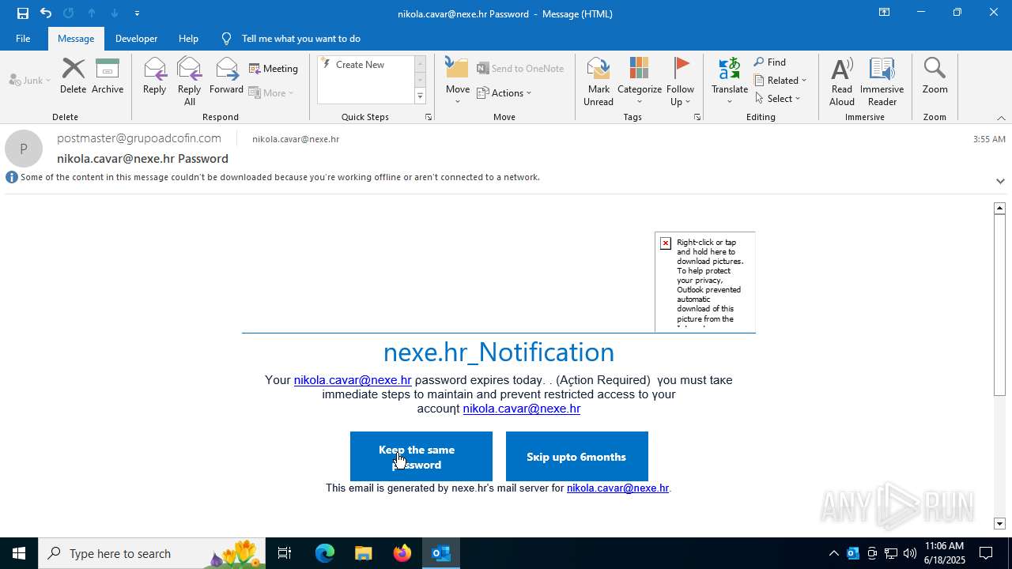Click the account nikola.cavar@nexe.hr link
Viewport: 1012px width, 569px height.
(x=522, y=409)
